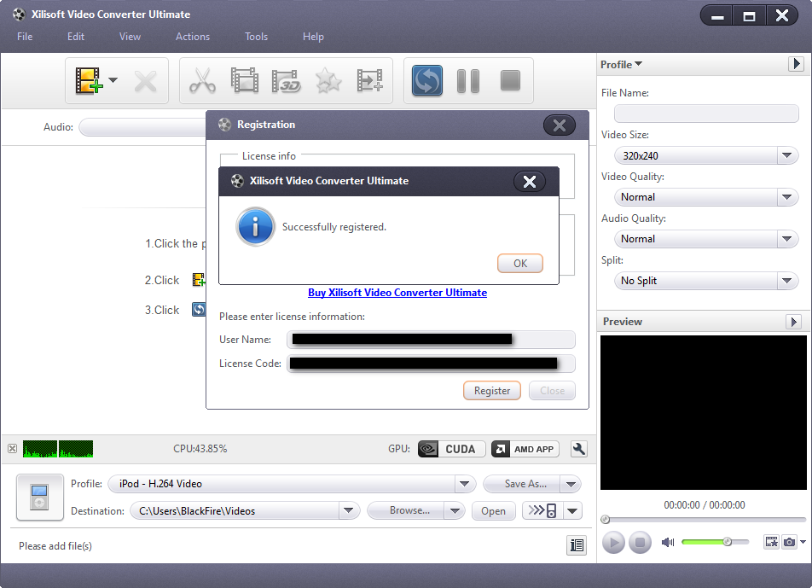Click the Register button

click(492, 391)
